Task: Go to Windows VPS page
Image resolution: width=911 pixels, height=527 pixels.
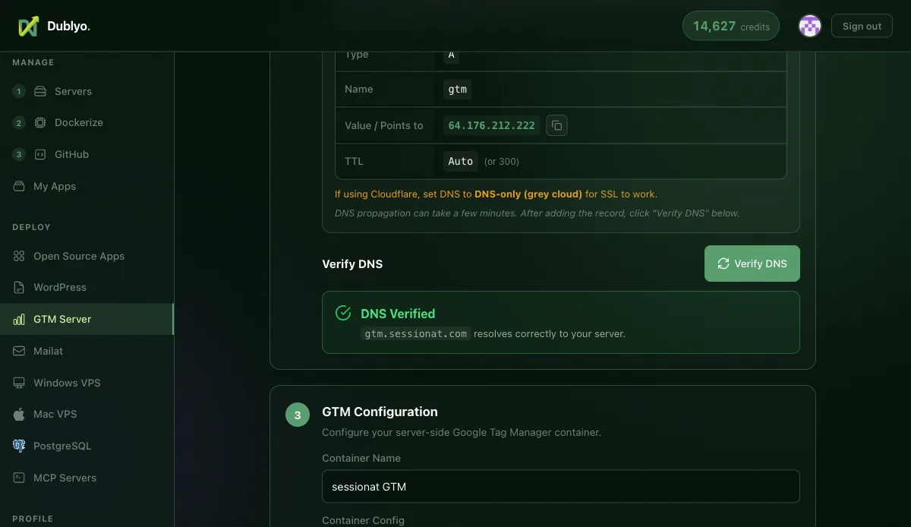Action: click(x=87, y=383)
